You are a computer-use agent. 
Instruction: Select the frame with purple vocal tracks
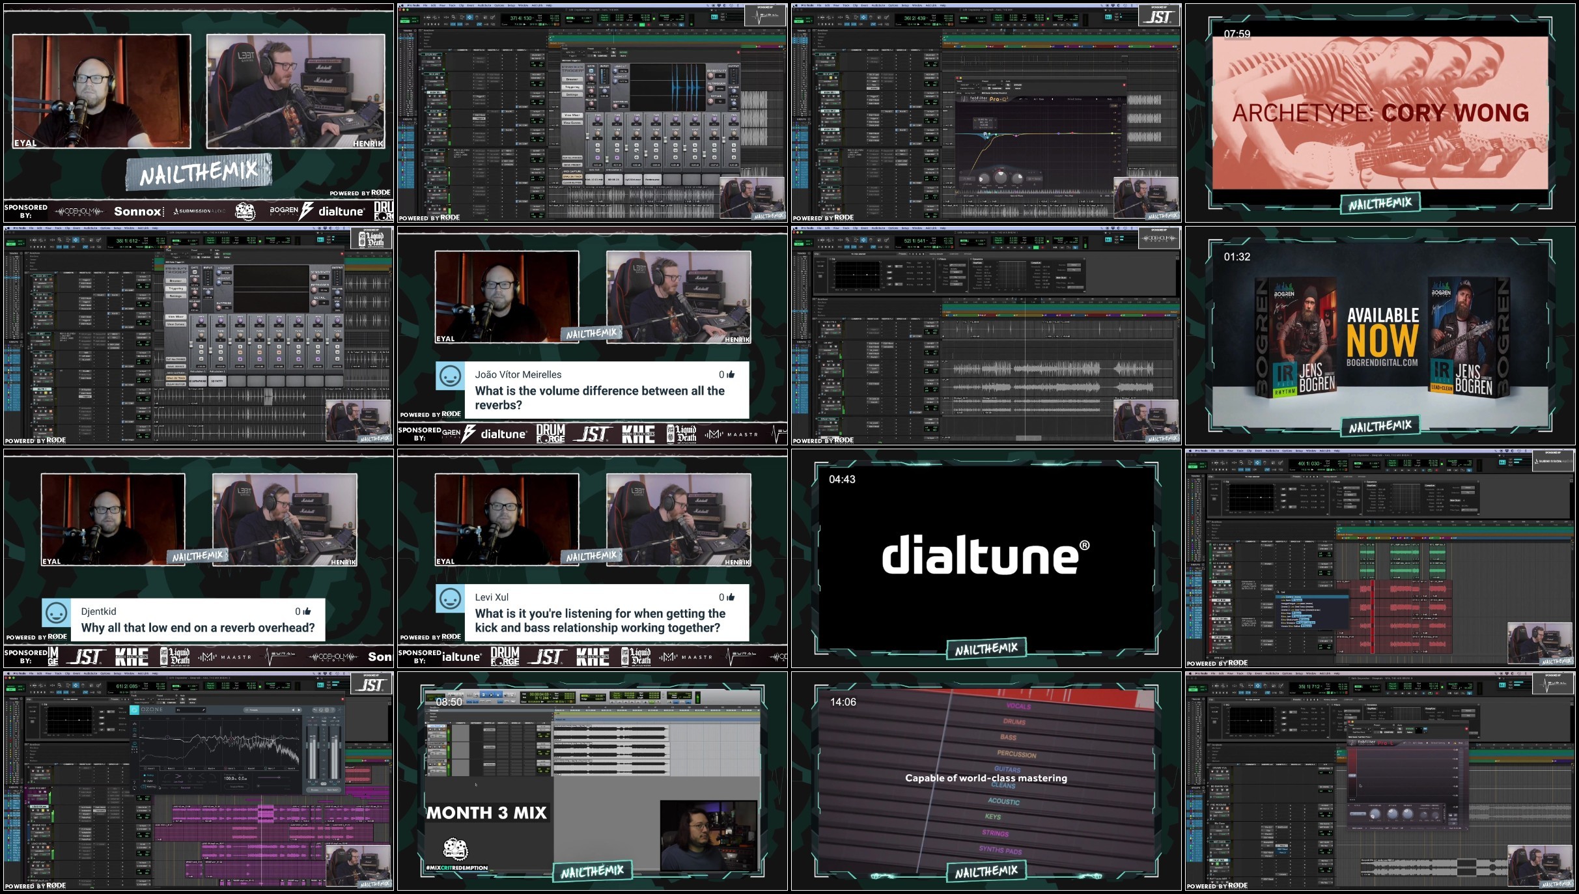(198, 781)
